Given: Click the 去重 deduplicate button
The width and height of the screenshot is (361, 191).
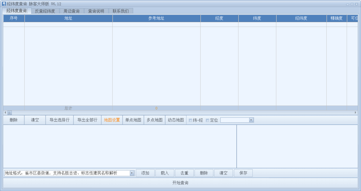Looking at the screenshot, I should click(184, 173).
